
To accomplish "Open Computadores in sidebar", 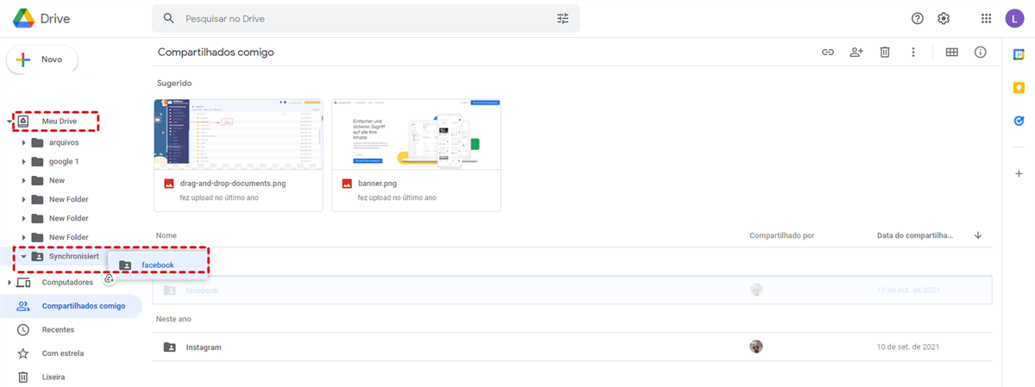I will [x=67, y=283].
